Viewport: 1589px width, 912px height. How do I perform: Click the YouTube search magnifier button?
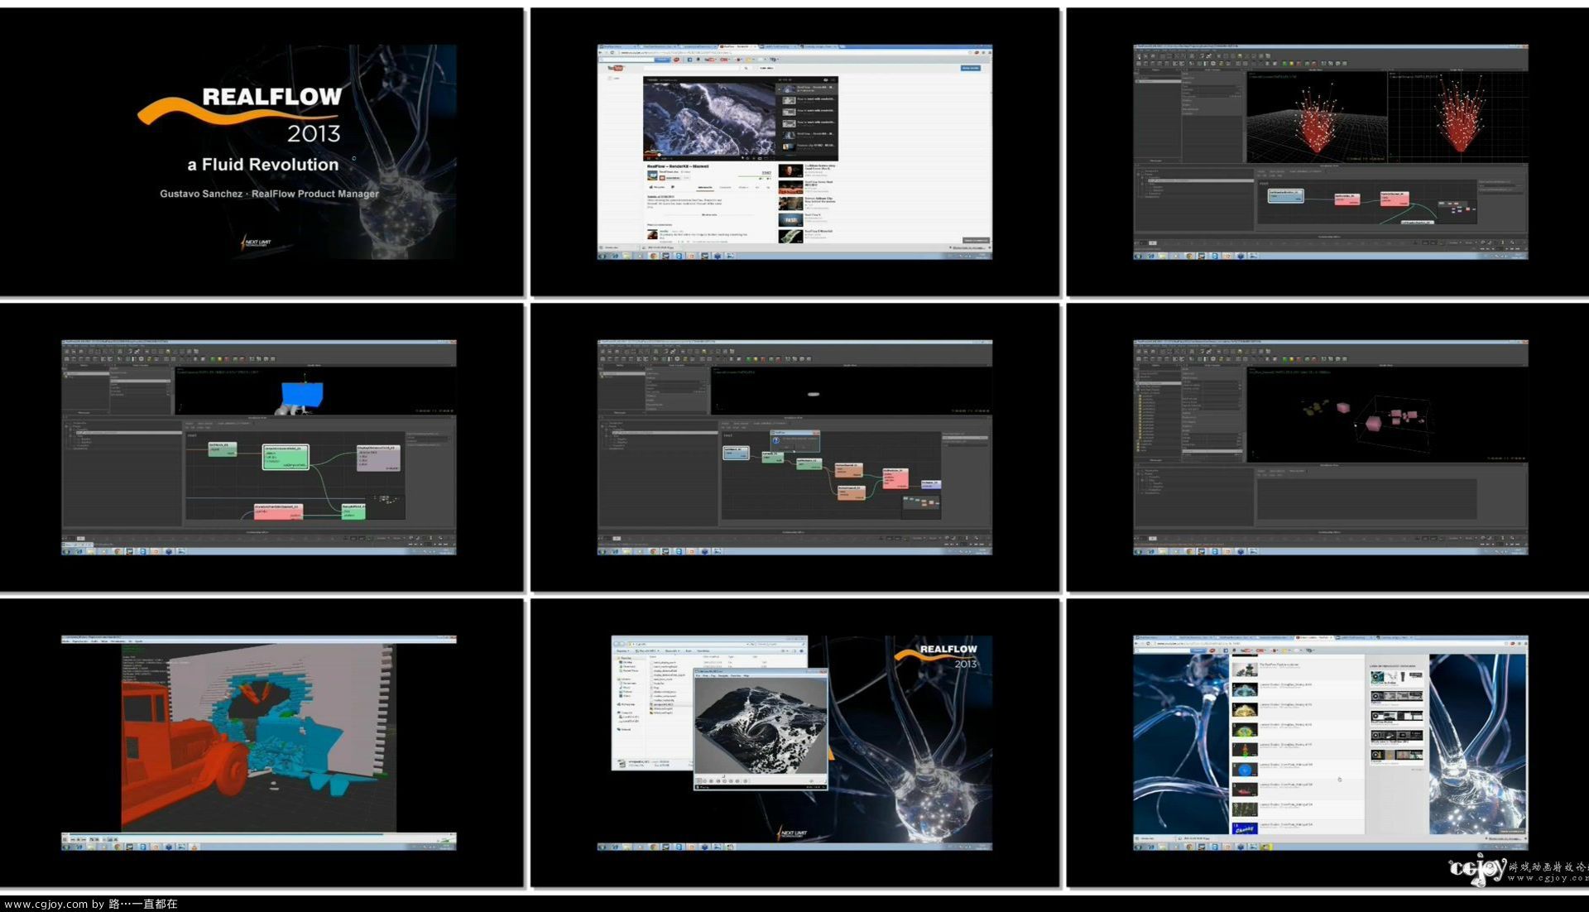(746, 68)
